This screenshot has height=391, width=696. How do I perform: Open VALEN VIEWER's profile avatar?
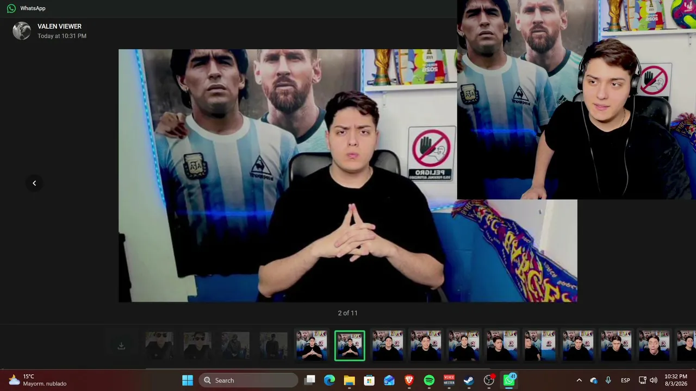[22, 31]
